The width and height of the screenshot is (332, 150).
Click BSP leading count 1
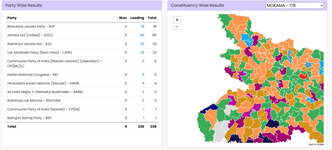143,118
